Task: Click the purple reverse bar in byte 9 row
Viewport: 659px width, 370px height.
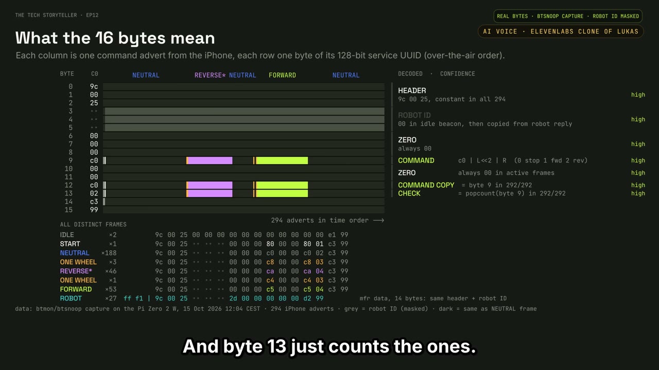Action: click(x=210, y=161)
